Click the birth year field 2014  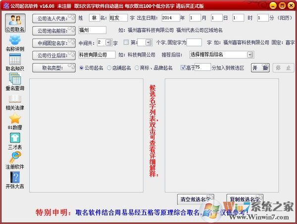171,18
